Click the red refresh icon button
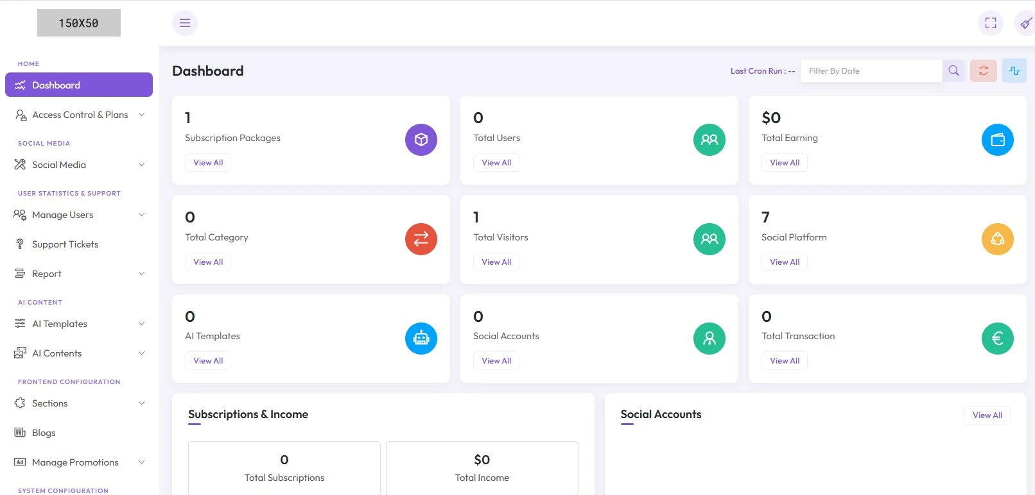The image size is (1035, 495). [x=983, y=71]
